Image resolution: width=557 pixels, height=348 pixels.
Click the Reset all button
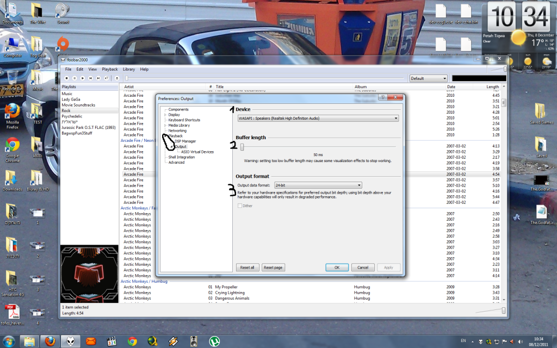pyautogui.click(x=247, y=268)
